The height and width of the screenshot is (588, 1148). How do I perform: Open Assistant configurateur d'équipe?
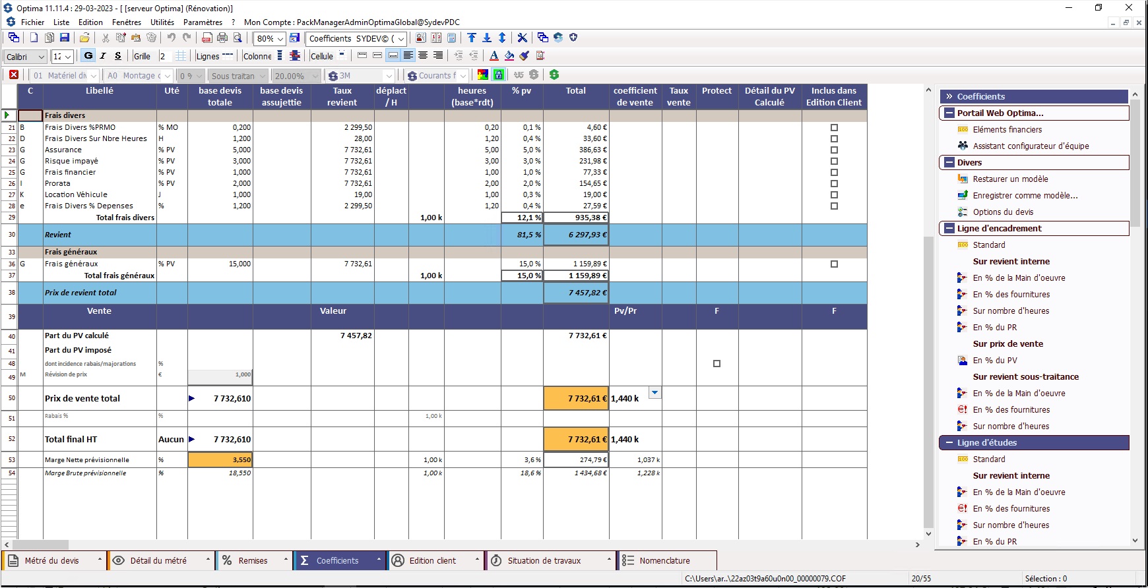(1031, 146)
